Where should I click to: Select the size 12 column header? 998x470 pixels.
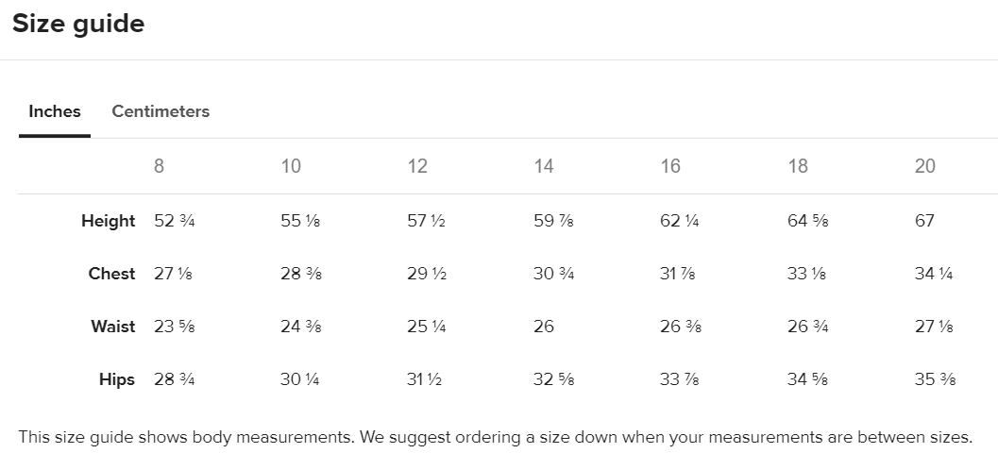click(x=417, y=166)
